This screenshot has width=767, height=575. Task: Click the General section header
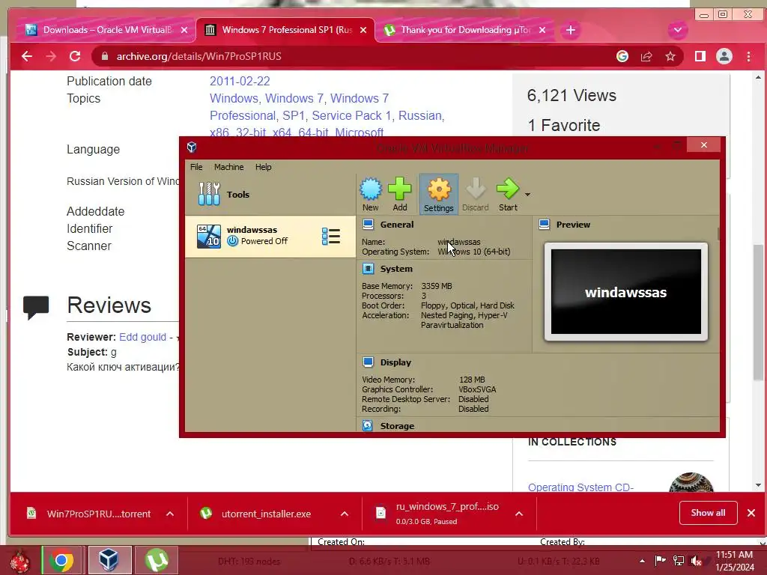pos(397,225)
